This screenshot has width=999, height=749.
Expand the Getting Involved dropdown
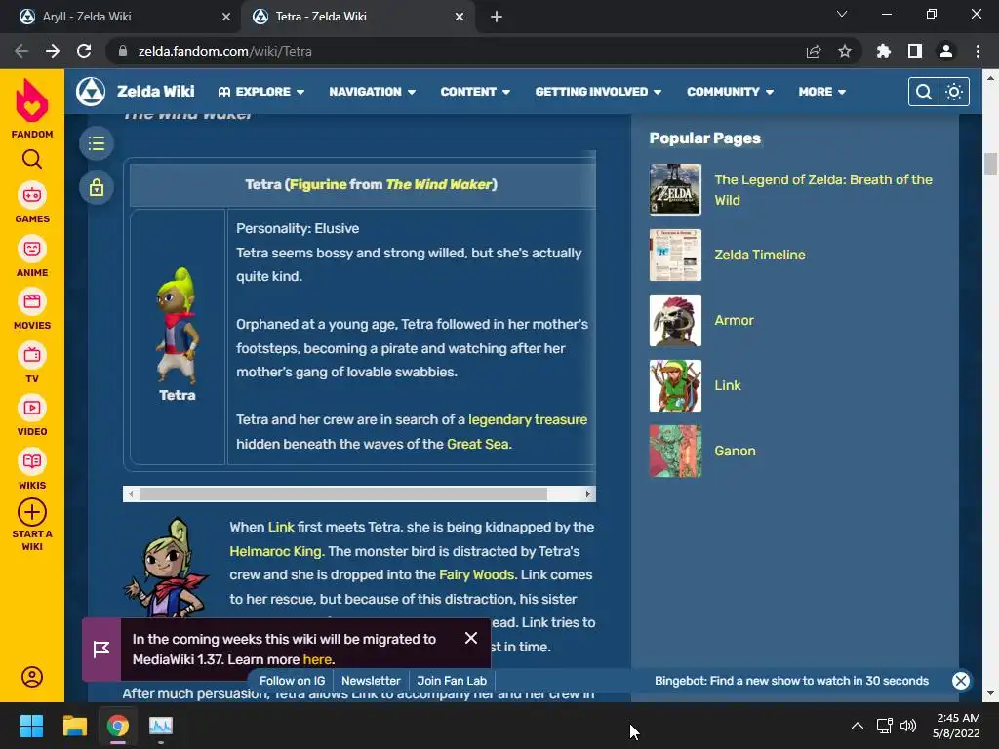pos(598,92)
